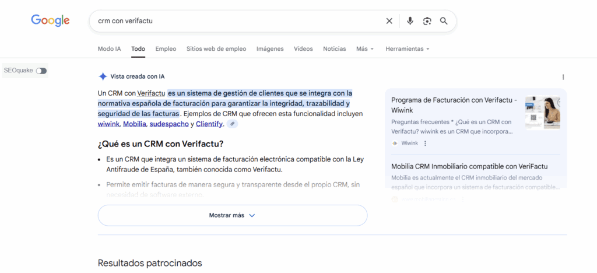Click the Wiwink result thumbnail image

pos(542,113)
